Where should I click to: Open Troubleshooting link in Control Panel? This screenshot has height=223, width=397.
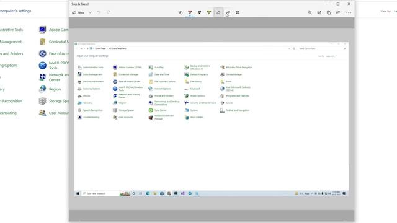8,113
